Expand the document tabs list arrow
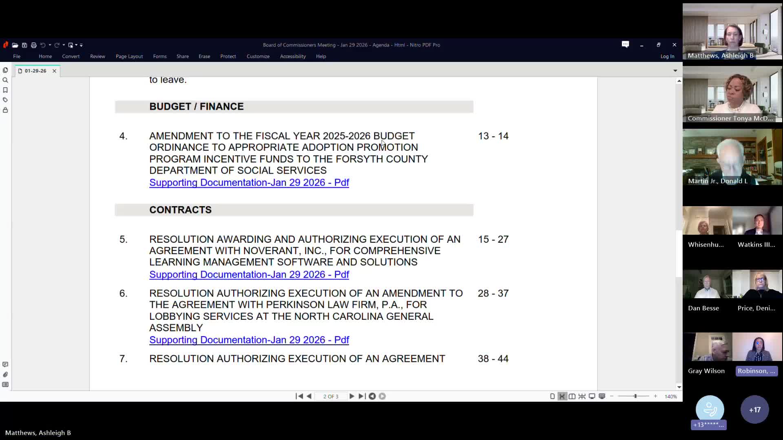 coord(675,71)
